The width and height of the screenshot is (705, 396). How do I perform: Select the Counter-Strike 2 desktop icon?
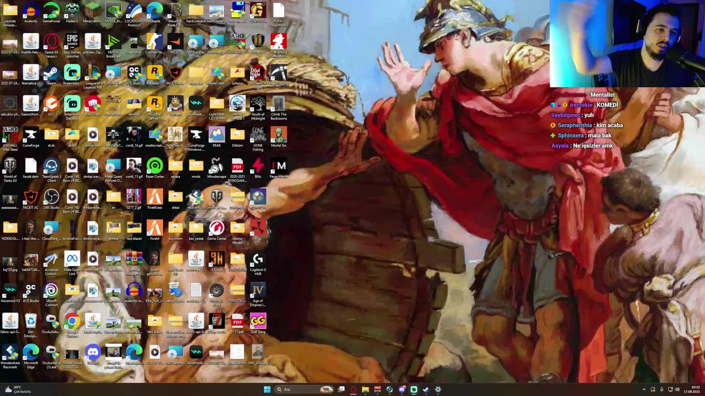coord(155,45)
